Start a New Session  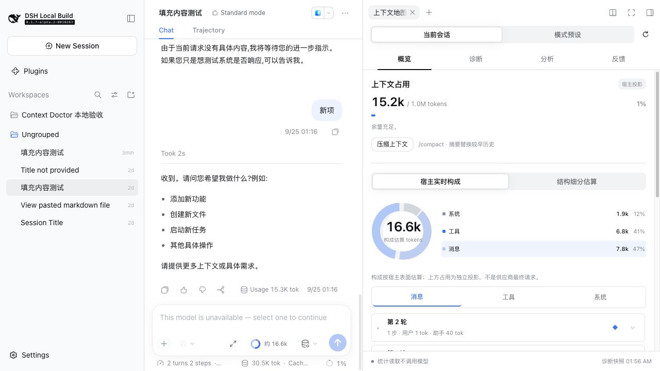(72, 46)
